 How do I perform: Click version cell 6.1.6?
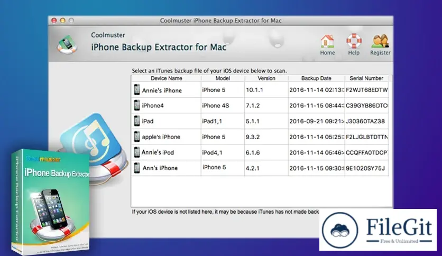pos(253,152)
